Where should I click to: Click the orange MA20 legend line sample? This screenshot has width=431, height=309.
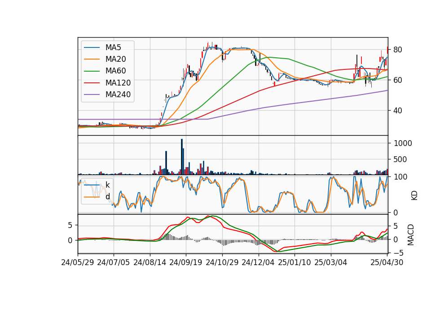pos(92,59)
